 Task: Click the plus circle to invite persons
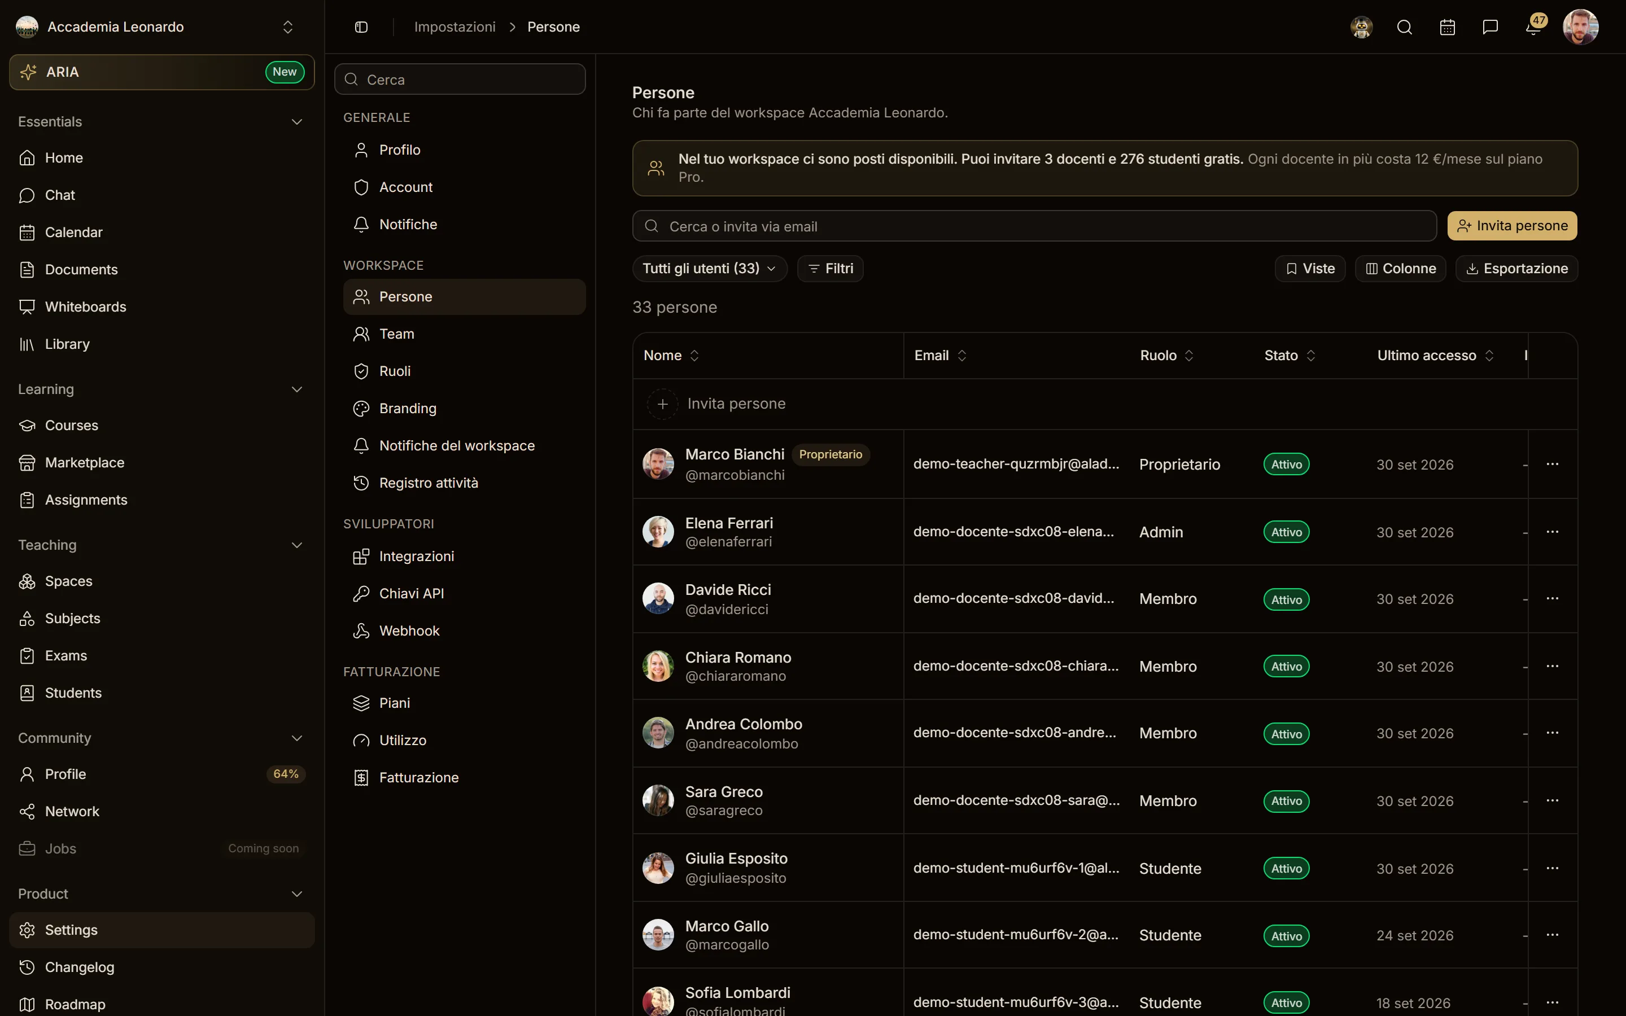click(x=662, y=404)
